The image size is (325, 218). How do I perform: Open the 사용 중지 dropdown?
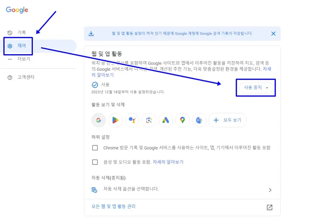[x=256, y=87]
